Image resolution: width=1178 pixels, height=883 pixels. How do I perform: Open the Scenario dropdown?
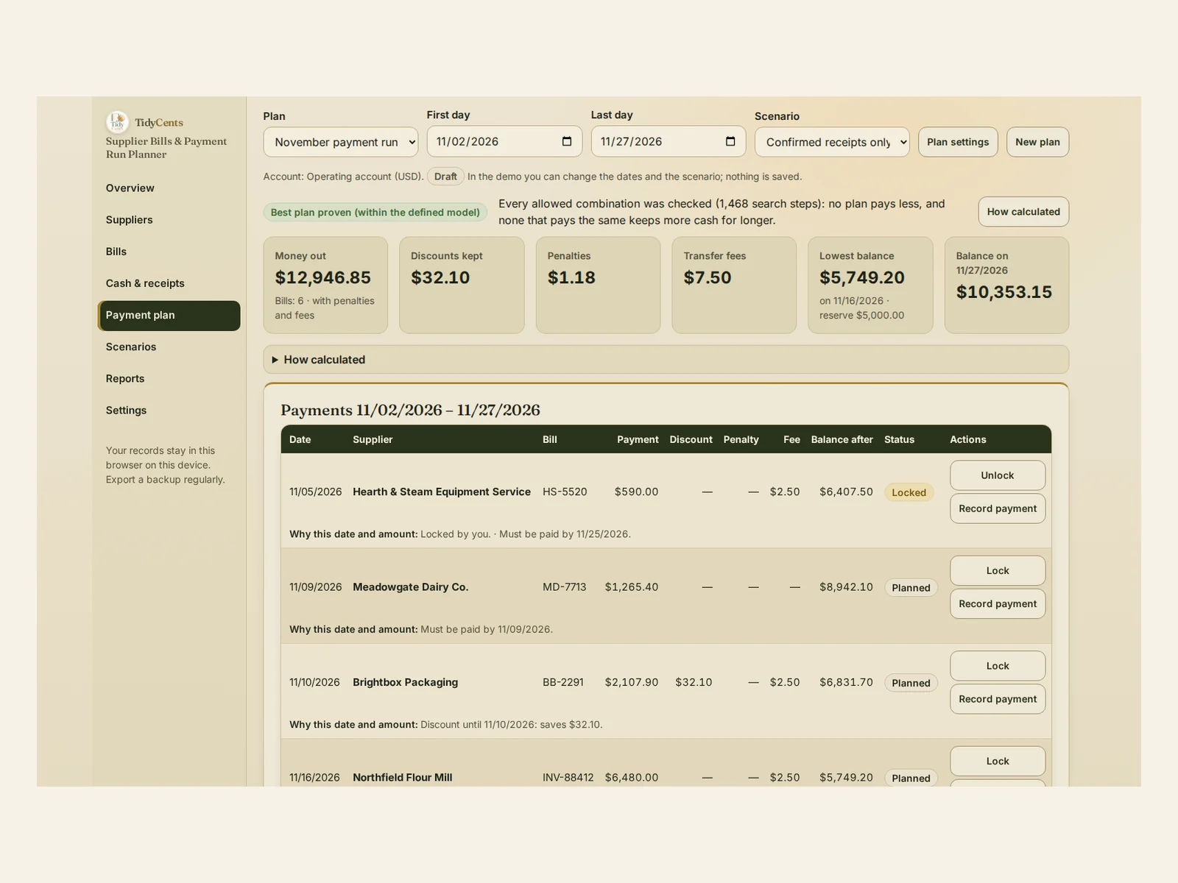[832, 142]
